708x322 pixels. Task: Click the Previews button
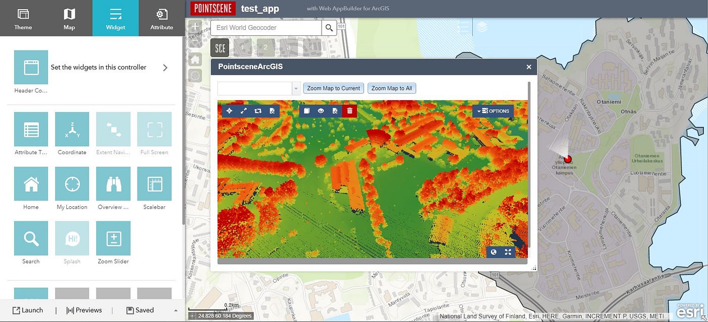(84, 310)
